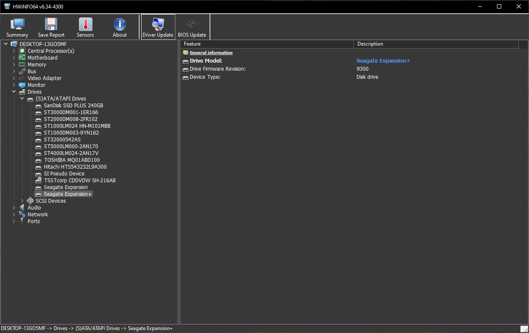Select ST1000DM003-9YN162 drive
This screenshot has height=333, width=529.
click(x=71, y=133)
